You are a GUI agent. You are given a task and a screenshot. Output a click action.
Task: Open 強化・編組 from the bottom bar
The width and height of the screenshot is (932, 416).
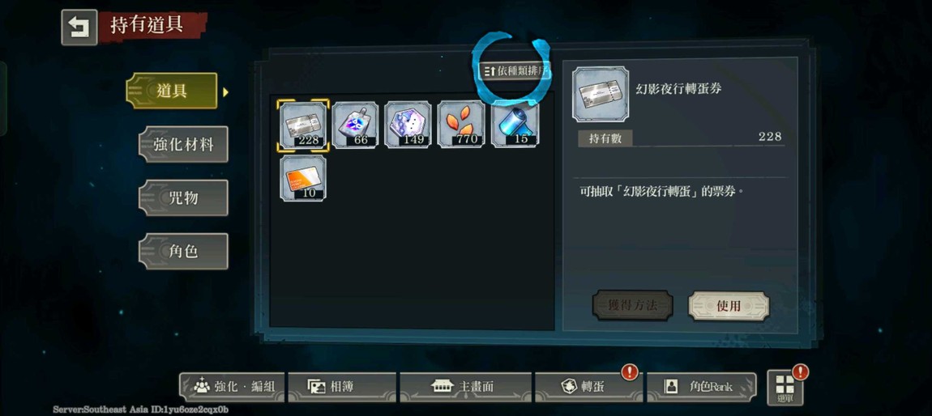tap(233, 387)
